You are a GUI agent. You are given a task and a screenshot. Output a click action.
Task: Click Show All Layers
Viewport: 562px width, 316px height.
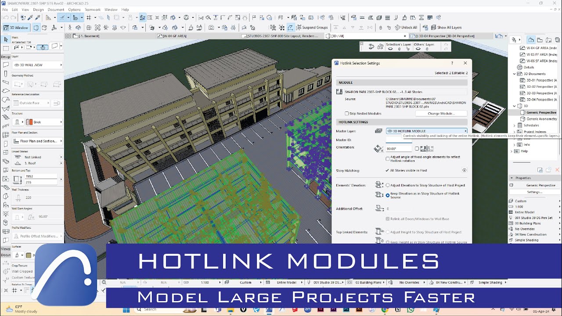(446, 27)
